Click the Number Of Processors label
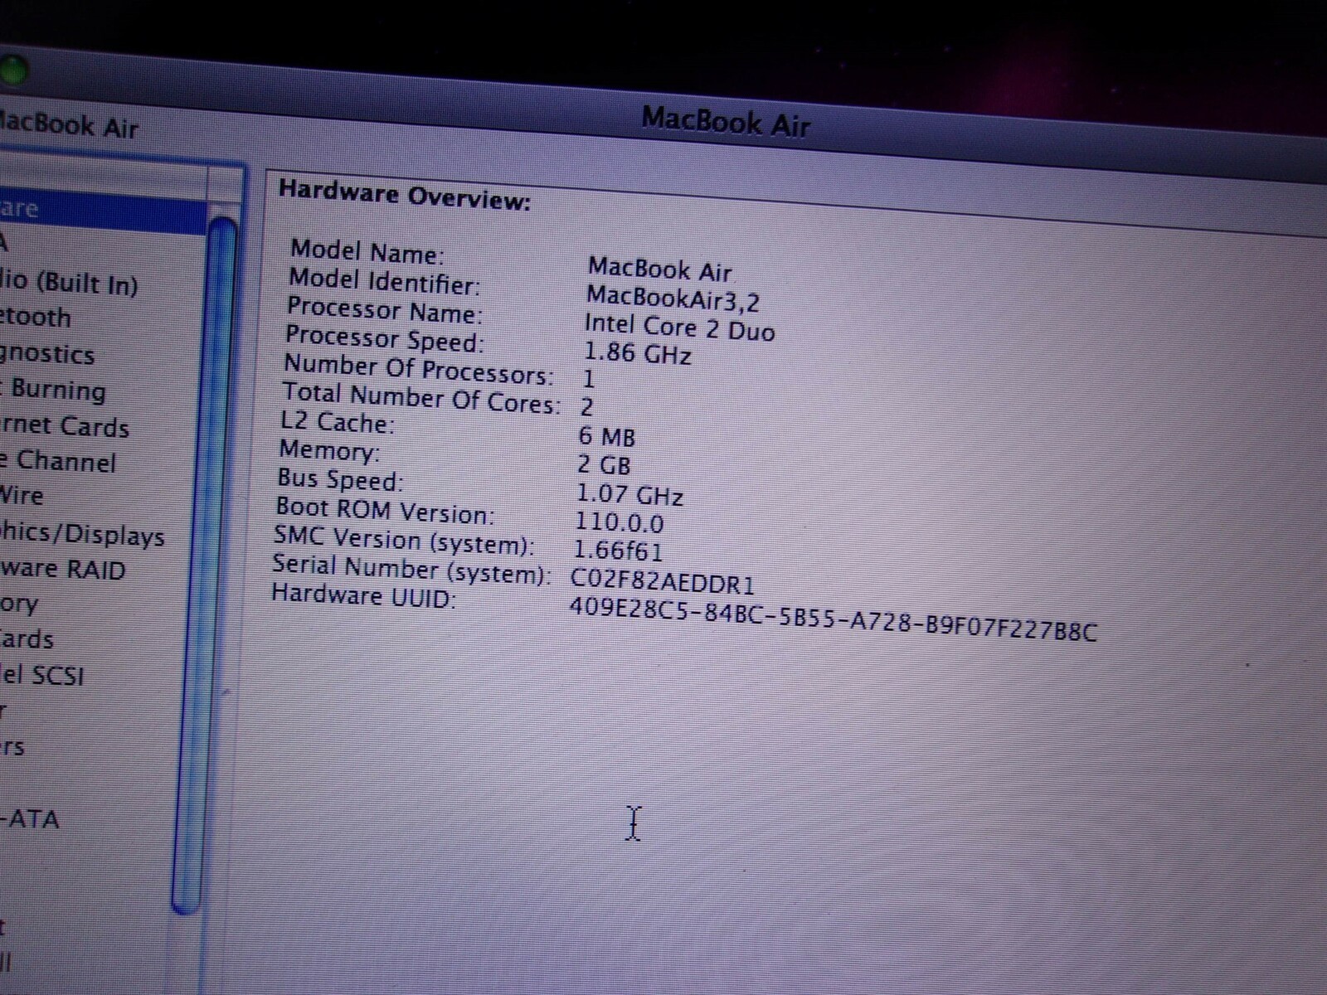The width and height of the screenshot is (1327, 995). point(419,369)
